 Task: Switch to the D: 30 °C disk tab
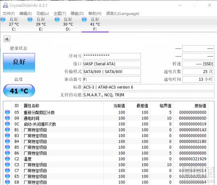pyautogui.click(x=68, y=24)
